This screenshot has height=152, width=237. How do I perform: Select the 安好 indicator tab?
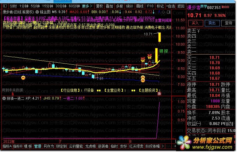tap(123, 146)
